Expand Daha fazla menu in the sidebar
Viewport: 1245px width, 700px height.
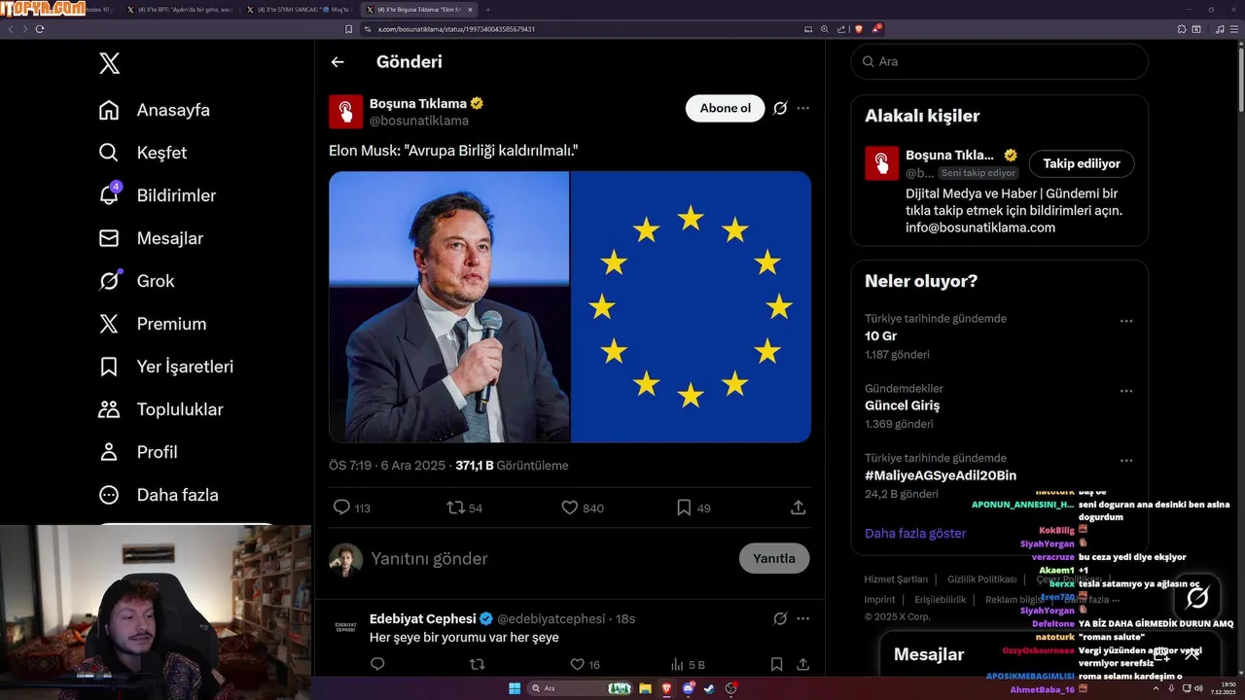click(159, 495)
